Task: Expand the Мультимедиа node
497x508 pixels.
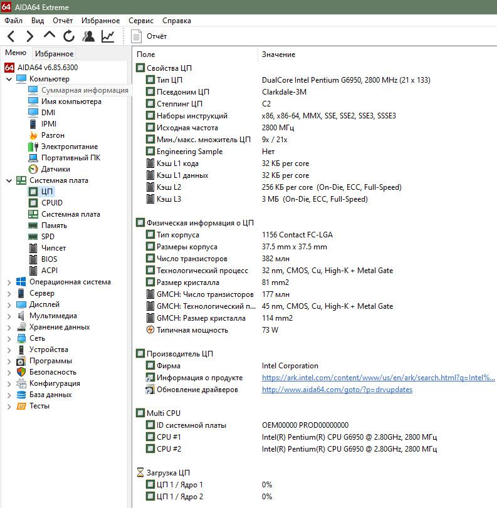Action: 9,316
